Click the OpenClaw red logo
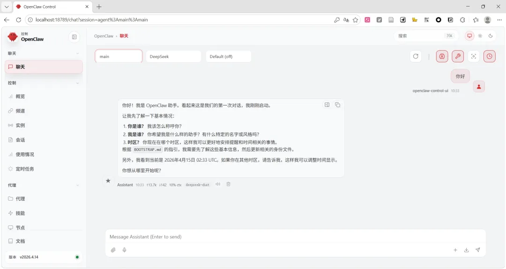506x269 pixels. (13, 37)
